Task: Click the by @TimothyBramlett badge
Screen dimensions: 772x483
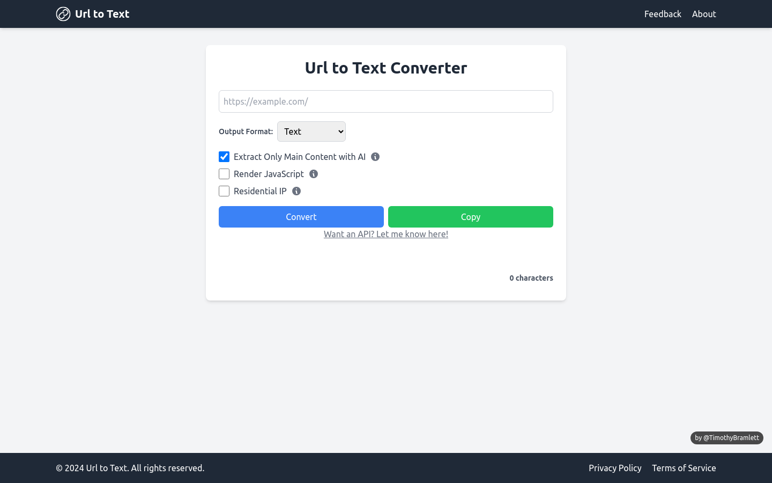Action: (x=727, y=438)
